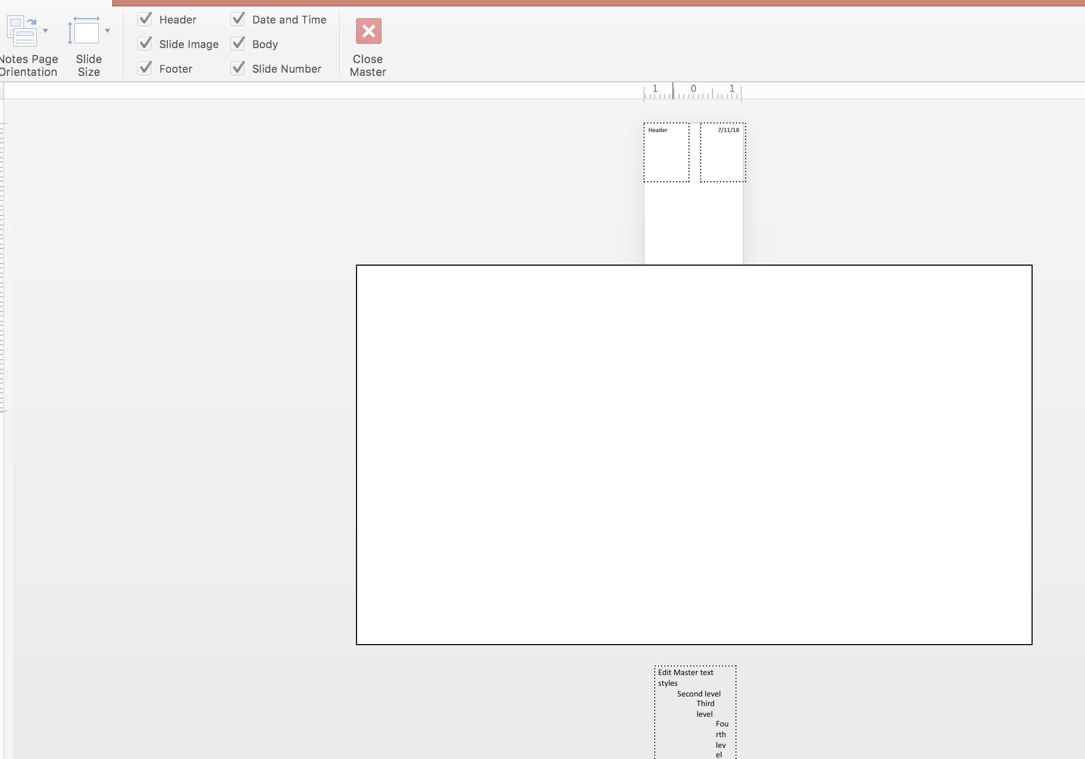This screenshot has height=759, width=1085.
Task: Click the Notes Page Orientation icon
Action: (22, 31)
